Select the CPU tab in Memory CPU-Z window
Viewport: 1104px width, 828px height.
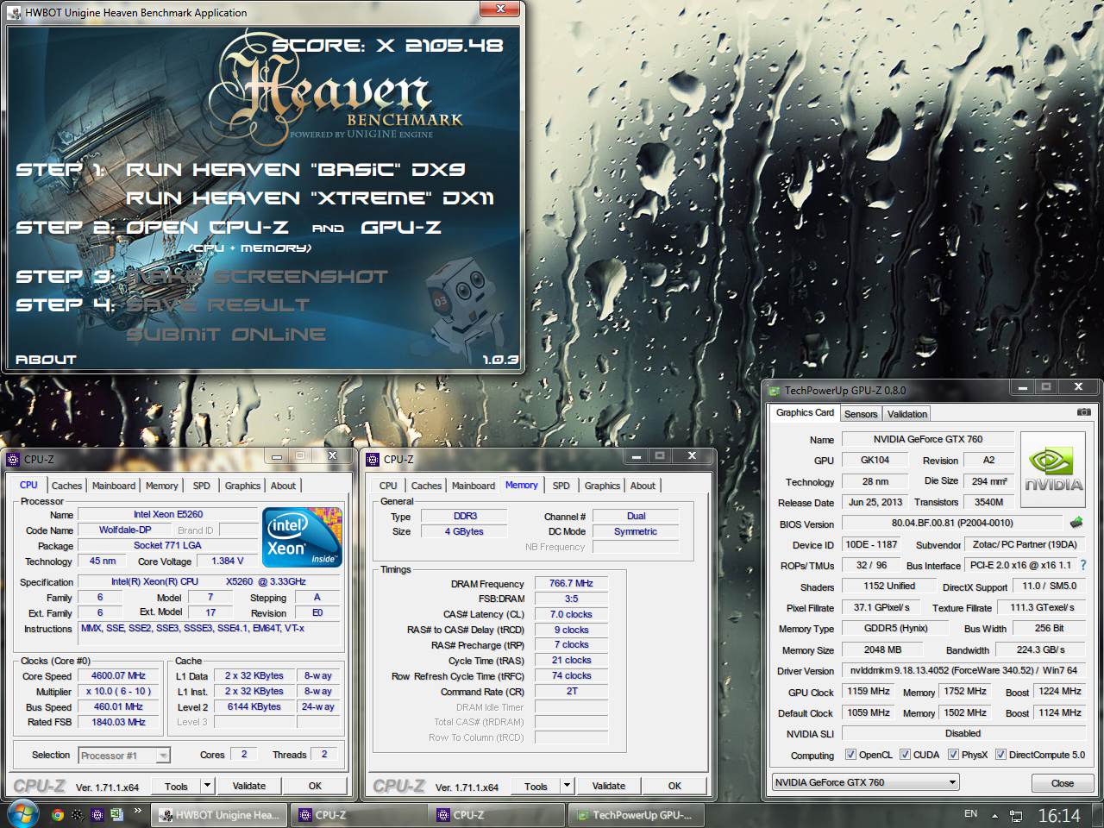(388, 486)
